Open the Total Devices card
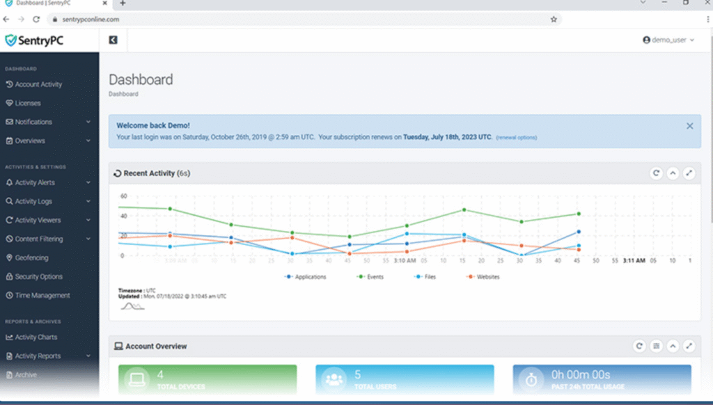 click(x=207, y=379)
